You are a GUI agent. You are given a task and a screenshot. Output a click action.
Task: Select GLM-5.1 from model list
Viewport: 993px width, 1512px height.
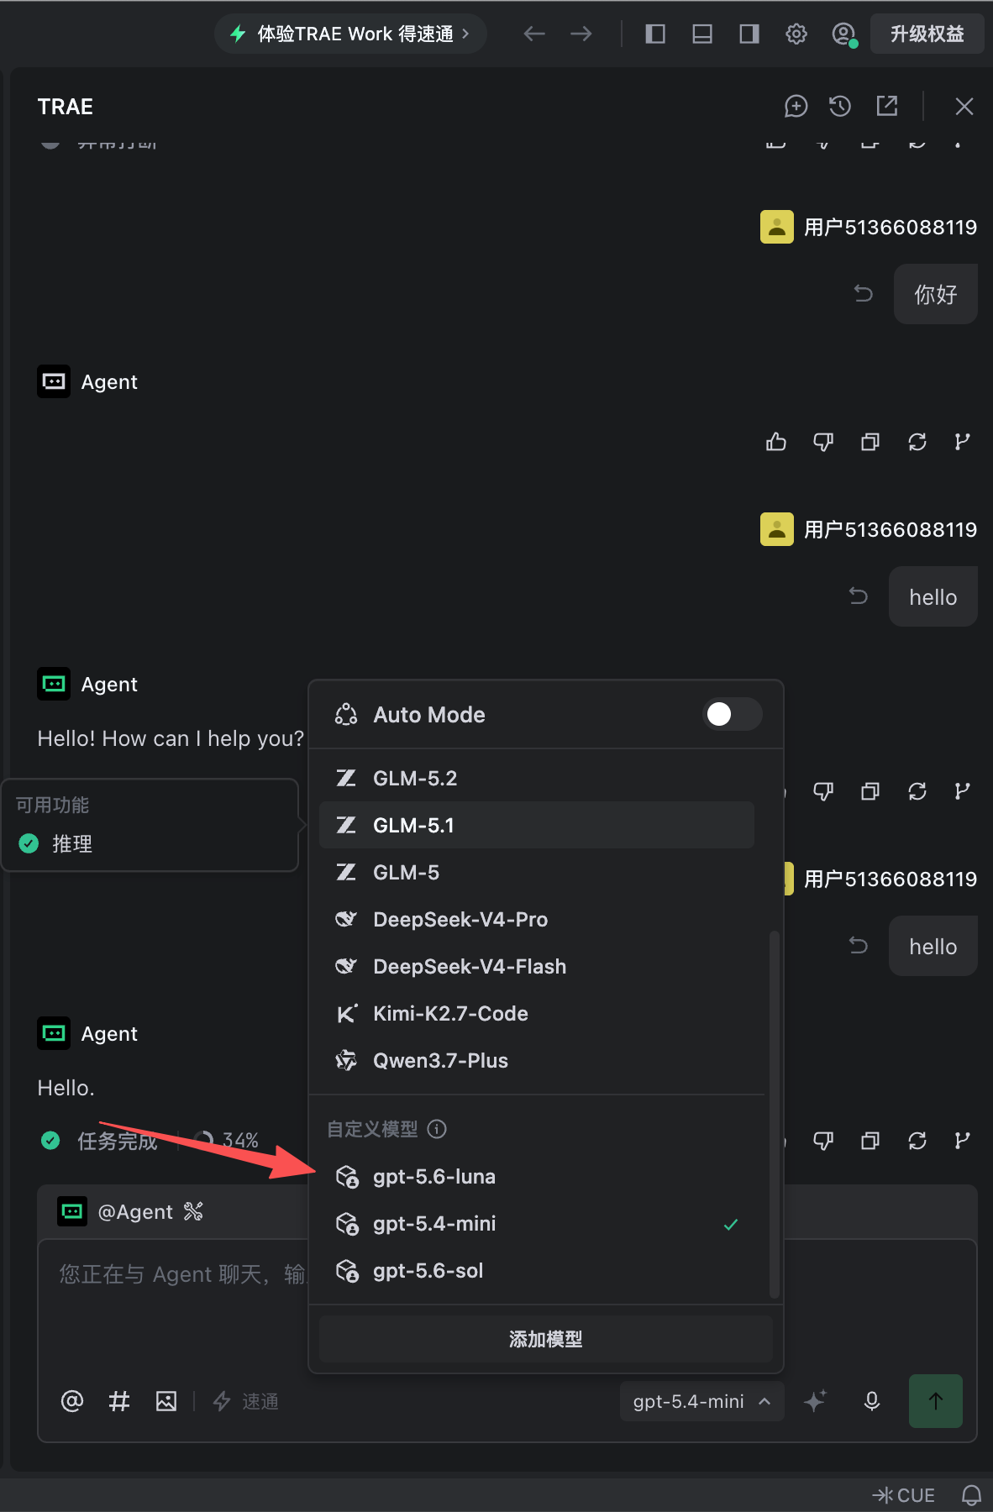(537, 825)
